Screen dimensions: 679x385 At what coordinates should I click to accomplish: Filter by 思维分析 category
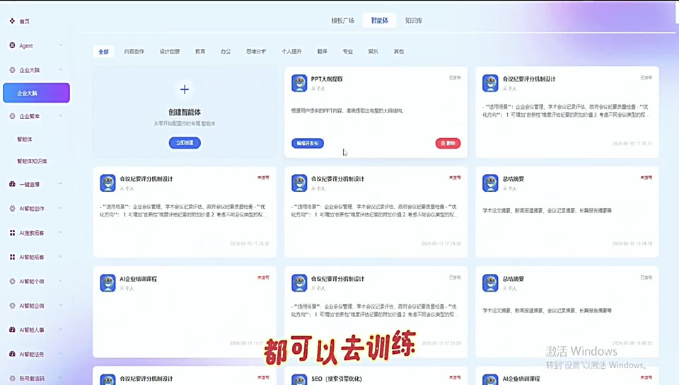tap(256, 51)
